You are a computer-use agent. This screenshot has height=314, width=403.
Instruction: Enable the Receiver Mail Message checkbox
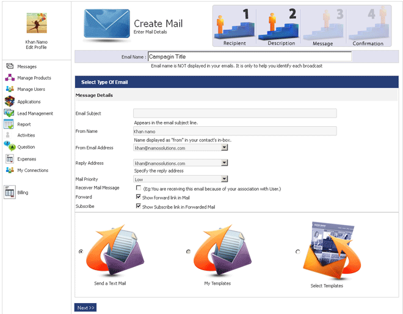[x=139, y=188]
